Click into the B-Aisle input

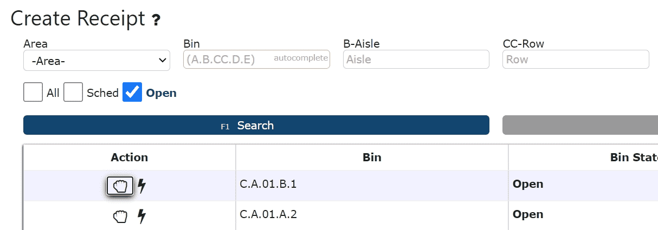click(x=416, y=59)
